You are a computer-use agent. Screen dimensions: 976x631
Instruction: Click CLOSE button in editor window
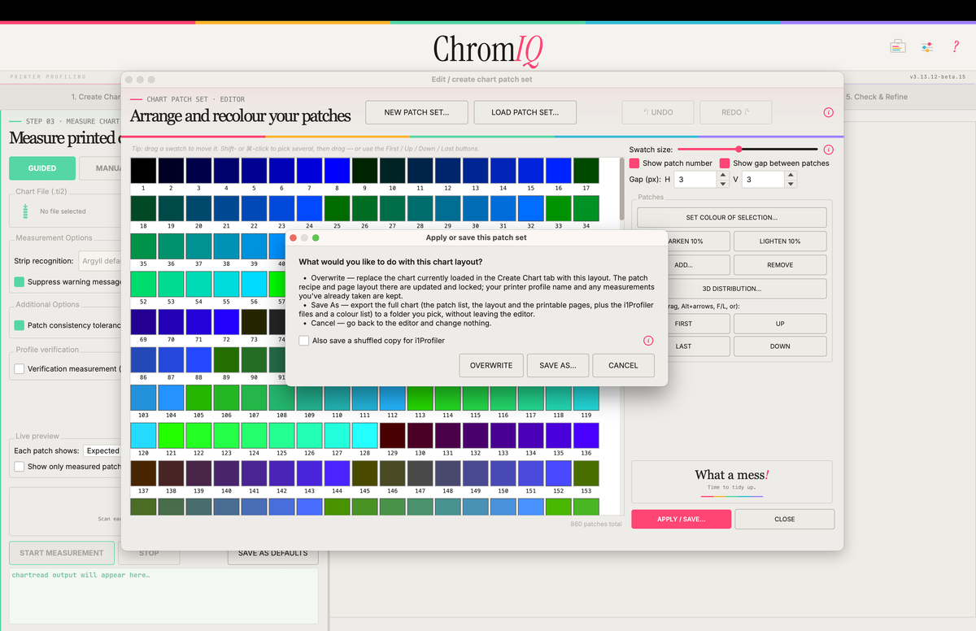pyautogui.click(x=785, y=519)
